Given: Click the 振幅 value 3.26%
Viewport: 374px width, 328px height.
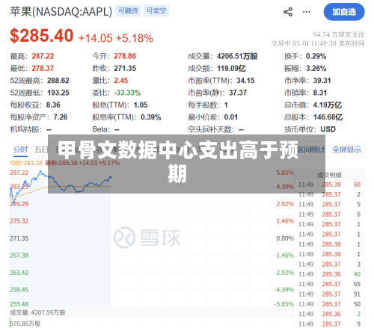Looking at the screenshot, I should 316,68.
